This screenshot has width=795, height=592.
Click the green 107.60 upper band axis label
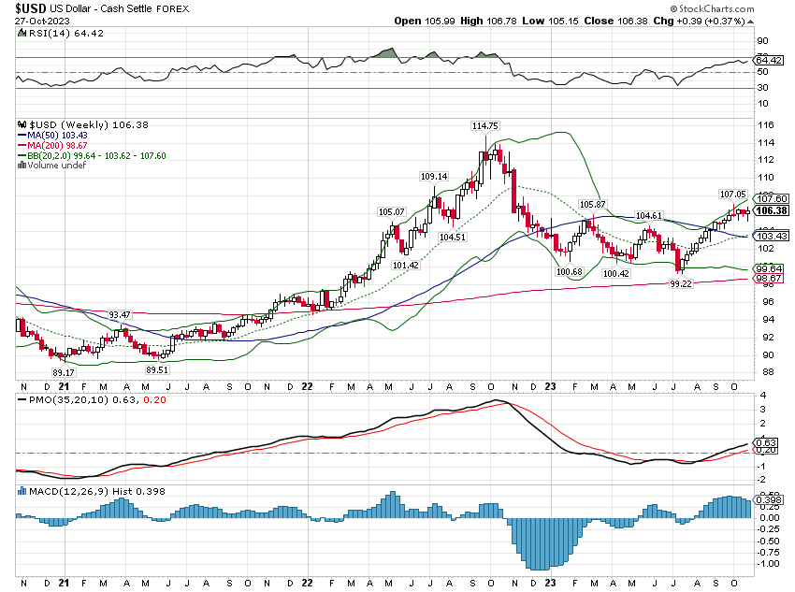click(773, 198)
